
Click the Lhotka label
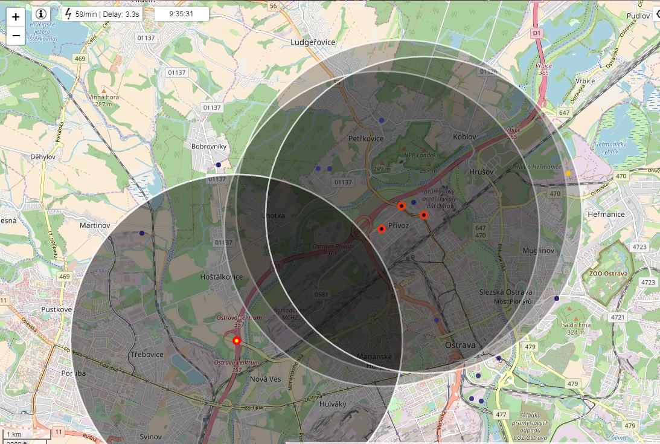coord(274,216)
